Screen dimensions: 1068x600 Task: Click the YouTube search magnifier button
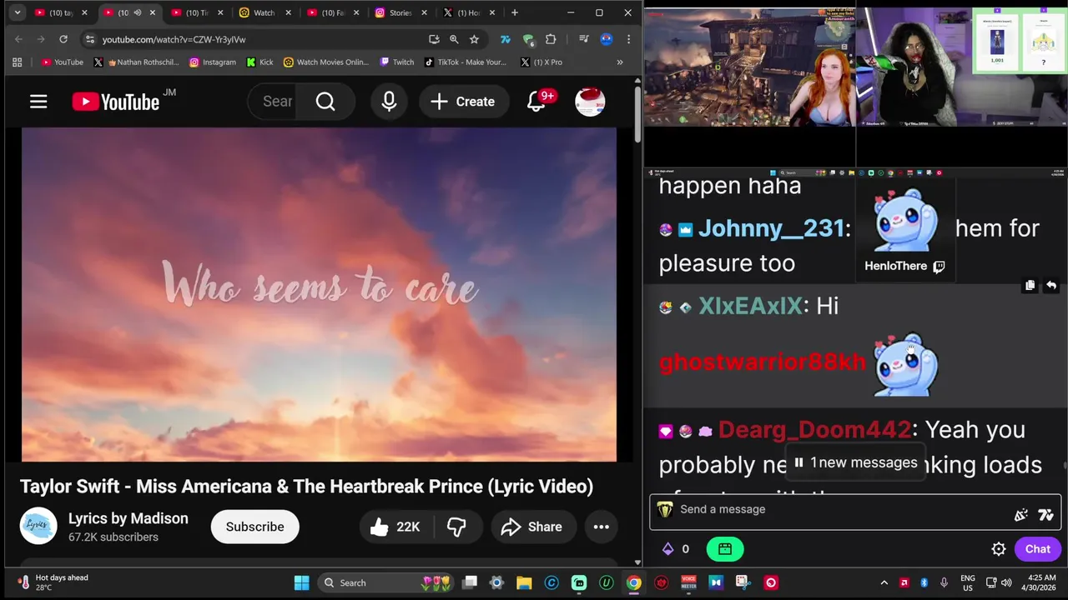coord(325,102)
